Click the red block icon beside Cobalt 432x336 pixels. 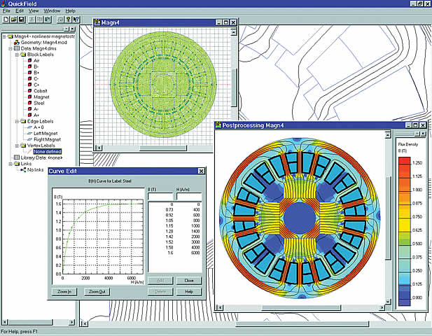pyautogui.click(x=29, y=91)
